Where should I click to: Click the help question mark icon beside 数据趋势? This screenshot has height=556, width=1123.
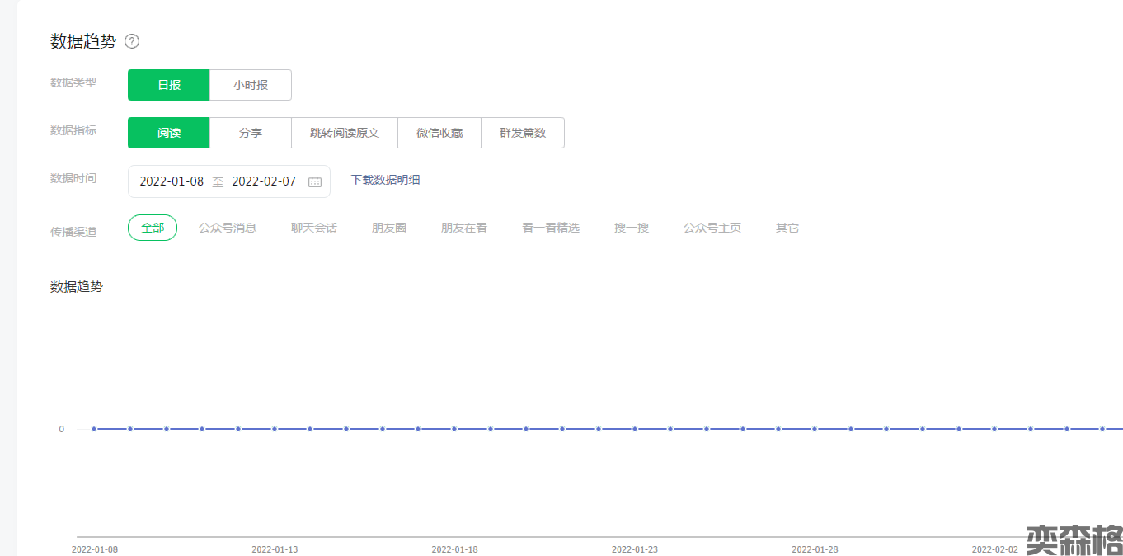(x=132, y=41)
